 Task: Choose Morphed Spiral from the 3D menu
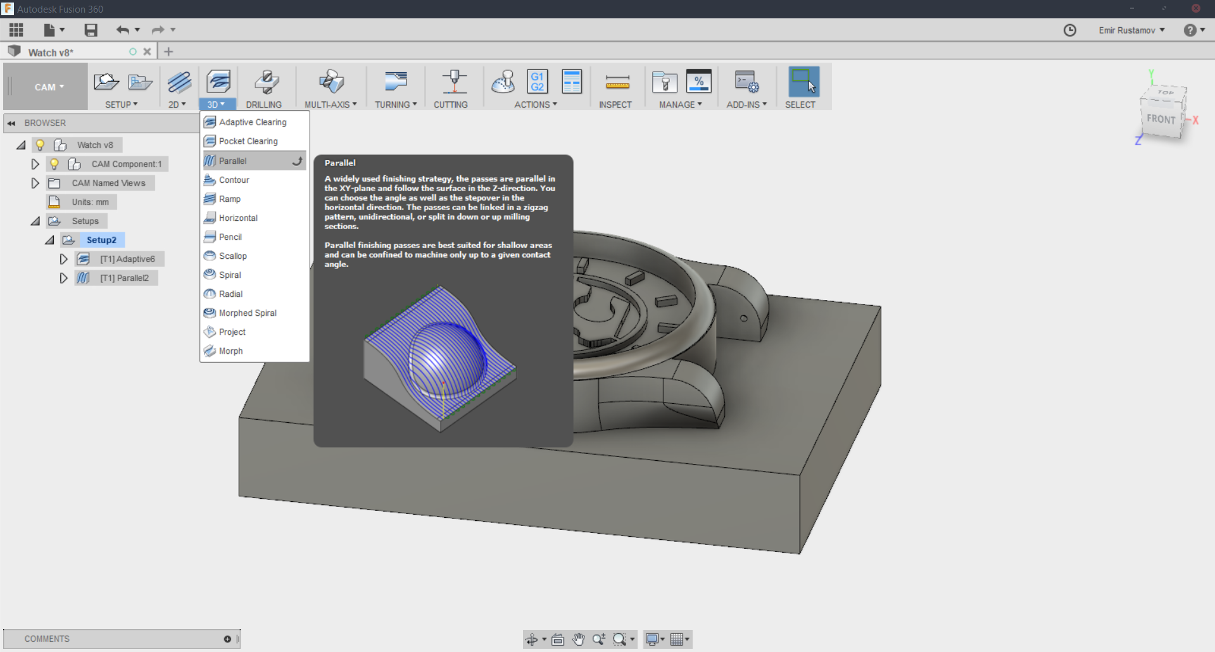255,313
